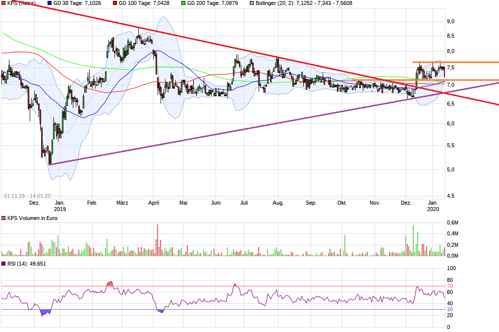Click the blue GD 38 Tage legend swatch
499x332 pixels.
click(49, 3)
